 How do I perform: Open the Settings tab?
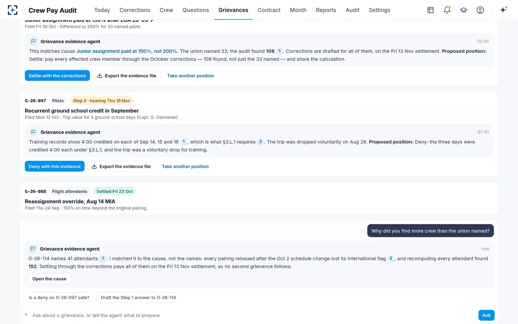pyautogui.click(x=380, y=10)
